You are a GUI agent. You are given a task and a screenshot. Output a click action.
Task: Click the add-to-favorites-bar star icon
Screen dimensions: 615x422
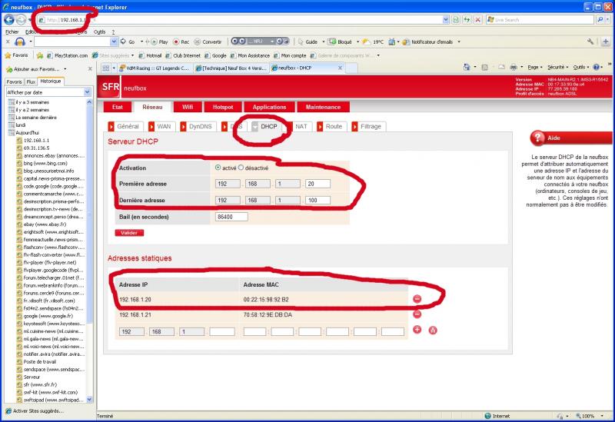pos(40,55)
